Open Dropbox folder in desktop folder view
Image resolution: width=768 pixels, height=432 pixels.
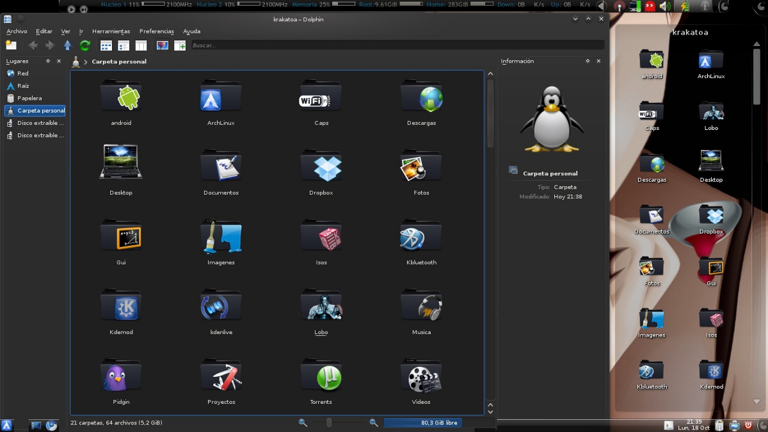[711, 220]
